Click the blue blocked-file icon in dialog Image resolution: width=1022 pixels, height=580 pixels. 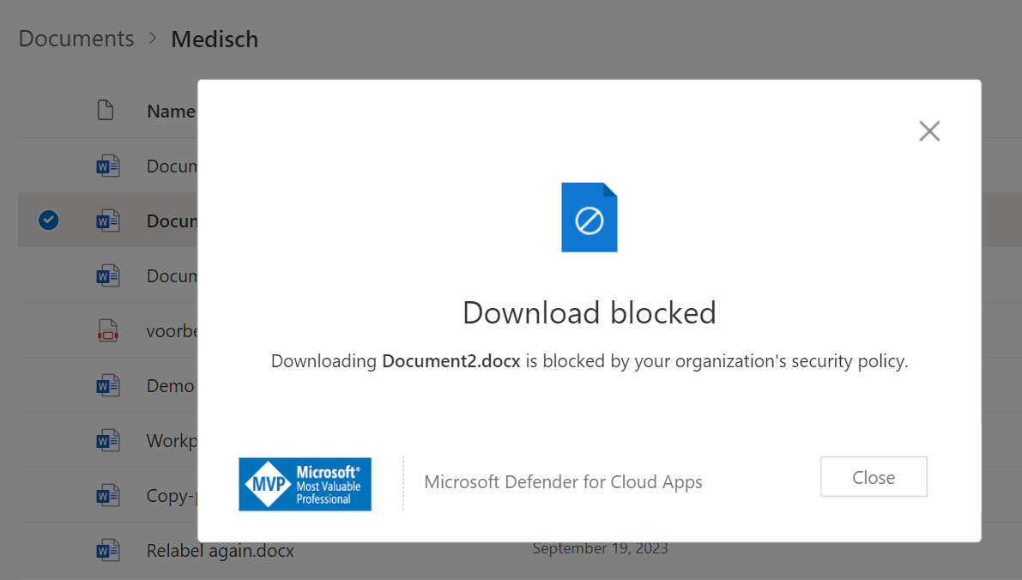(x=590, y=218)
